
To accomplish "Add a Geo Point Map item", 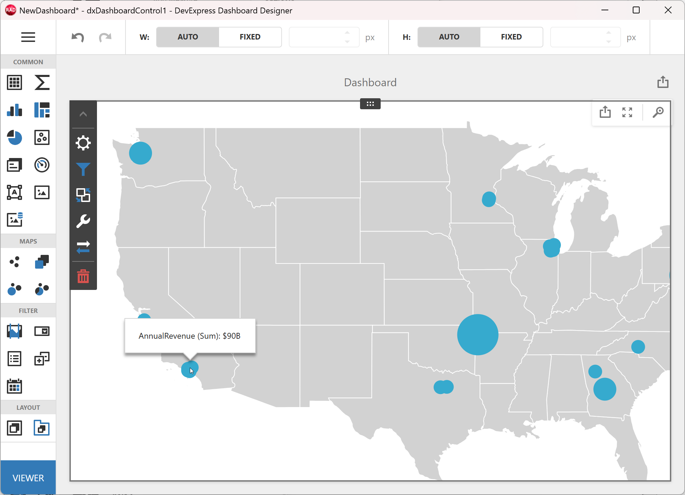I will click(x=14, y=262).
